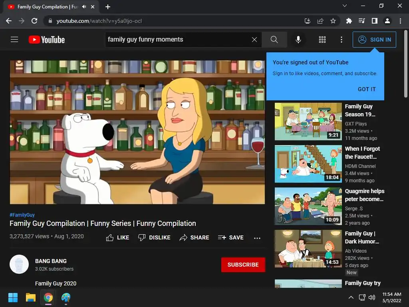Click the browser forward arrow
Screen dimensions: 409x307
(x=22, y=21)
